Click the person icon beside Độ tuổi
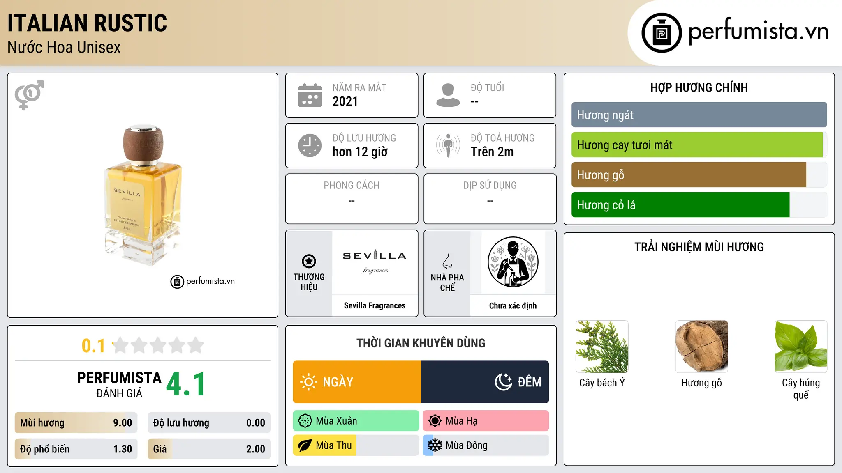 448,95
